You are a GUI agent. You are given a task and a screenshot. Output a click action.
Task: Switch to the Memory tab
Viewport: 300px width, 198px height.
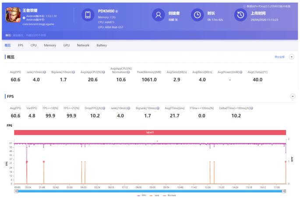click(x=49, y=45)
